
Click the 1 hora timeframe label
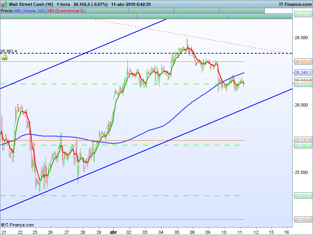(x=63, y=4)
